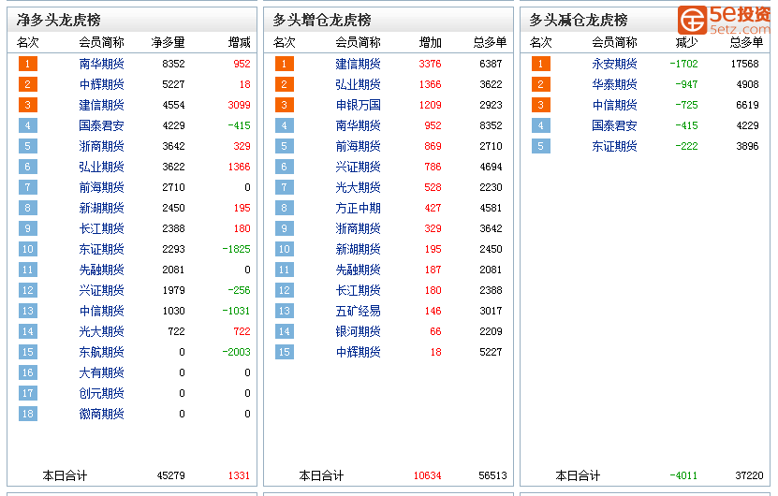This screenshot has width=778, height=496.
Task: Open 光大期货 link in 净多头龙虎榜 table
Action: 102,331
